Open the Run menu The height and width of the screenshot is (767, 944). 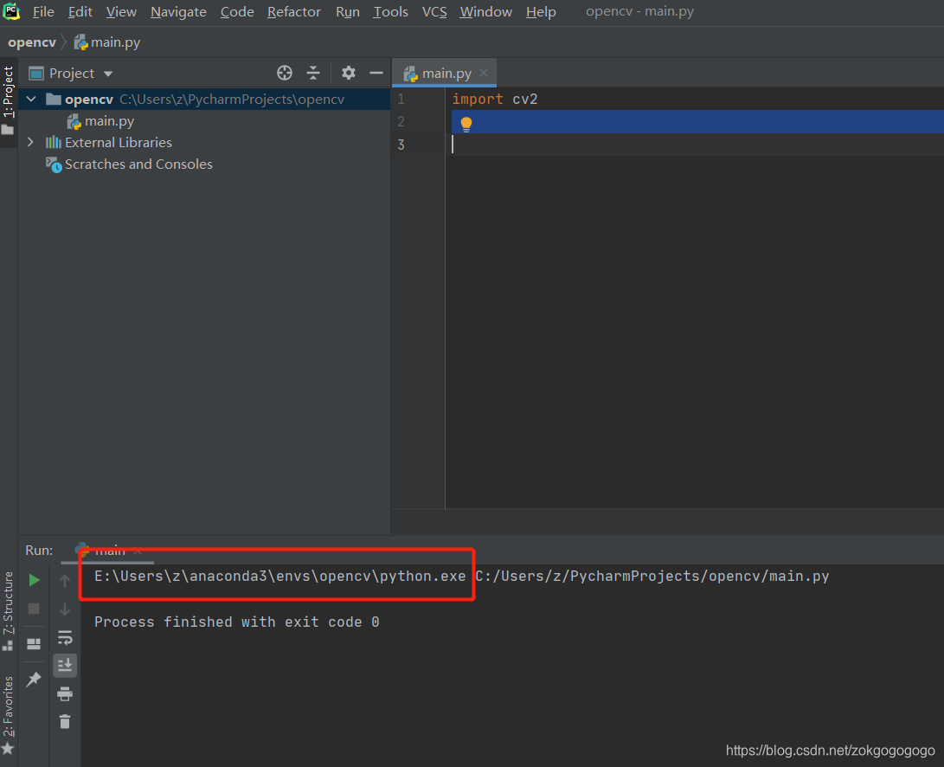pyautogui.click(x=347, y=11)
